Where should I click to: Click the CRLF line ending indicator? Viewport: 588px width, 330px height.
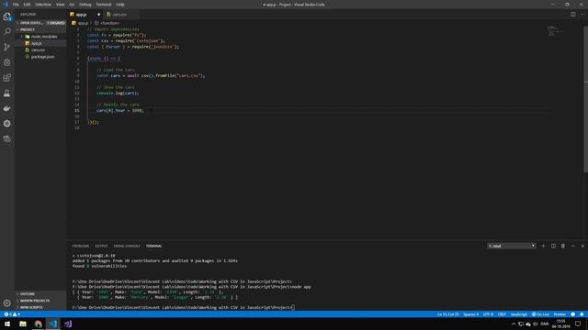502,314
